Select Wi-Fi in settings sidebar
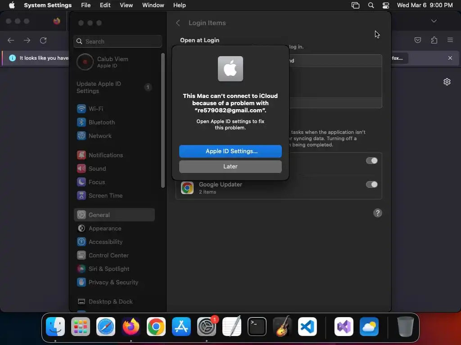Screen dimensions: 461x345 115,109
